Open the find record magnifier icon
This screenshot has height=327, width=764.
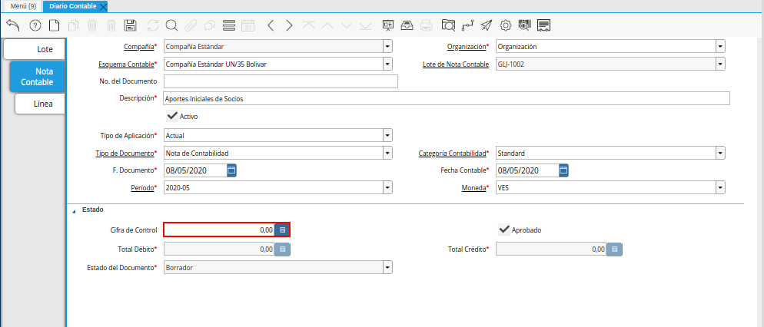[171, 25]
